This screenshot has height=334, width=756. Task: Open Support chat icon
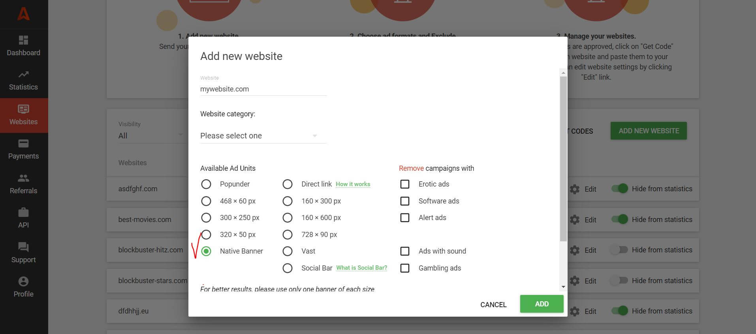pos(23,247)
